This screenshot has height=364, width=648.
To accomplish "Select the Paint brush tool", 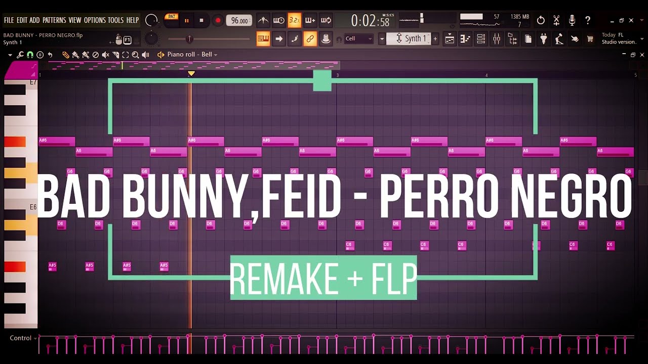I will pos(76,55).
